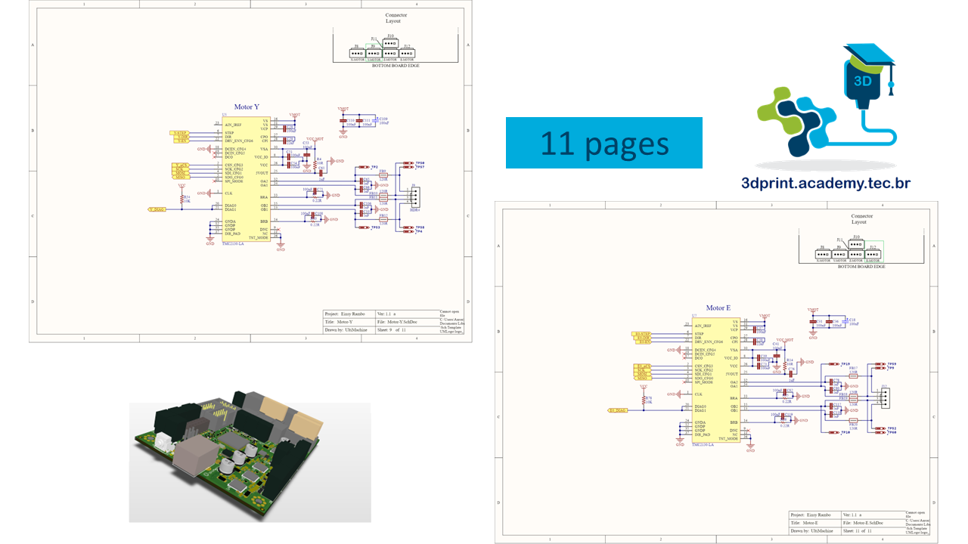Viewport: 968px width, 544px height.
Task: Select 'Drawn by: UltiMachine' in Motor E sheet
Action: point(814,531)
